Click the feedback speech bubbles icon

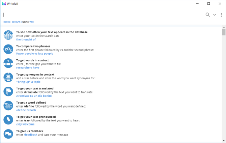pyautogui.click(x=8, y=134)
